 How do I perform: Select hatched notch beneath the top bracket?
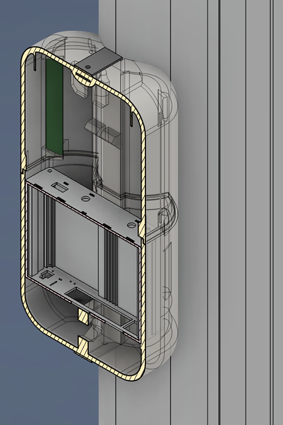84,78
